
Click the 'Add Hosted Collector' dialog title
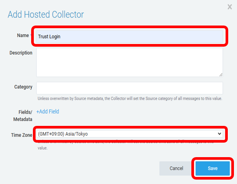click(46, 15)
